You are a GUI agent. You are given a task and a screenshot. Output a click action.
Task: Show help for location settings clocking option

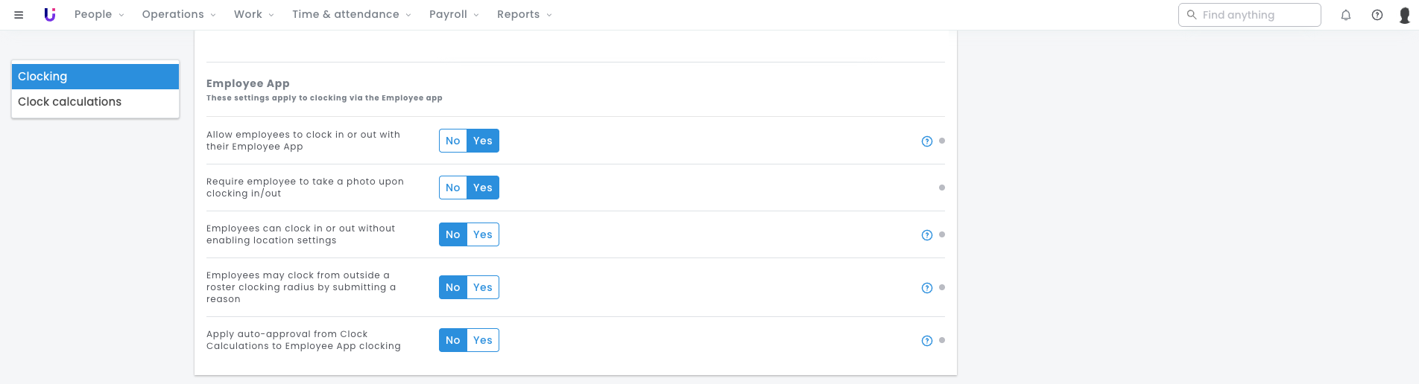927,235
